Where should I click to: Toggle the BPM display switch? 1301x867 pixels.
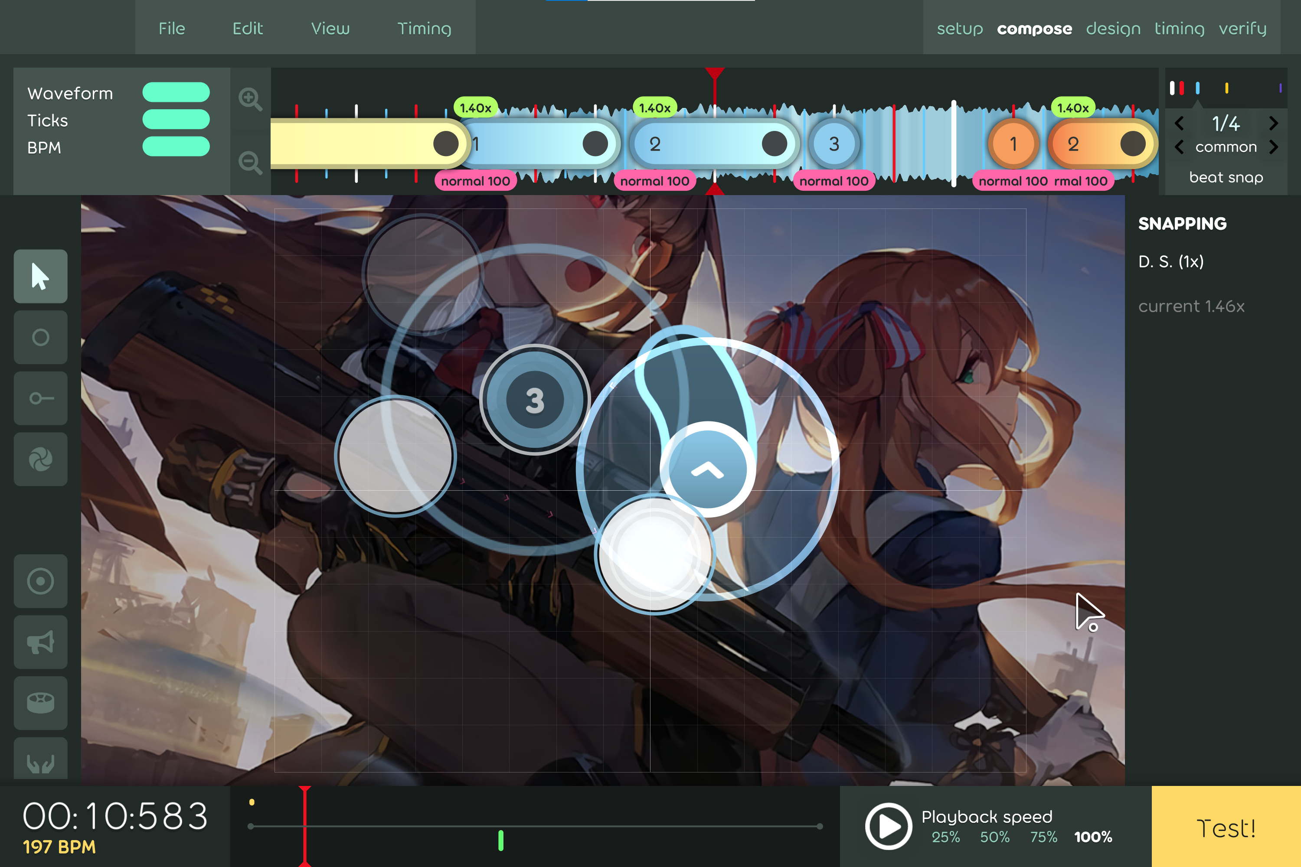176,147
